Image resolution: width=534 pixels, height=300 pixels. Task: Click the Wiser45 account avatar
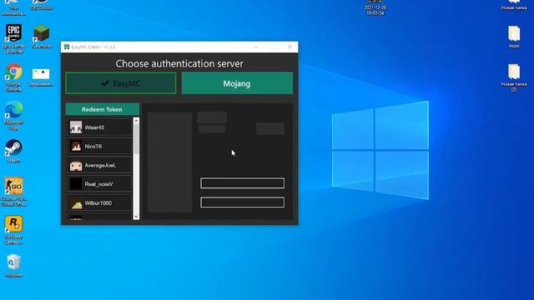(x=76, y=127)
